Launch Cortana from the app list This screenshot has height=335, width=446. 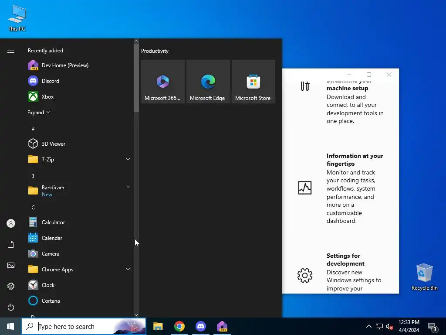(x=80, y=301)
